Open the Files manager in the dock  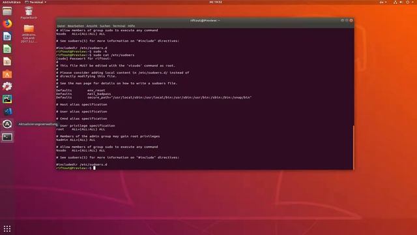pyautogui.click(x=7, y=11)
